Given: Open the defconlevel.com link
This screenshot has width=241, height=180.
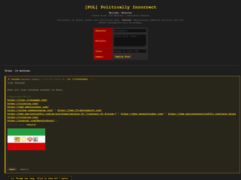Looking at the screenshot, I should coord(28,107).
